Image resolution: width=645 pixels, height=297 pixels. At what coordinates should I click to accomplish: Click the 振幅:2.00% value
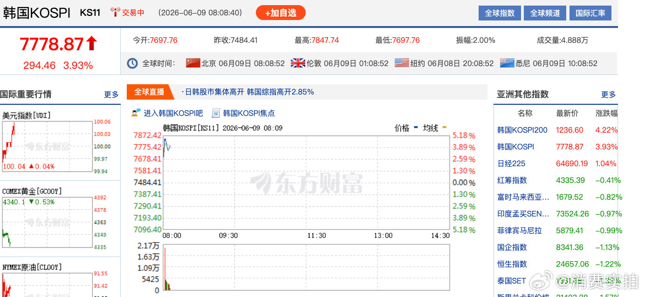point(475,40)
